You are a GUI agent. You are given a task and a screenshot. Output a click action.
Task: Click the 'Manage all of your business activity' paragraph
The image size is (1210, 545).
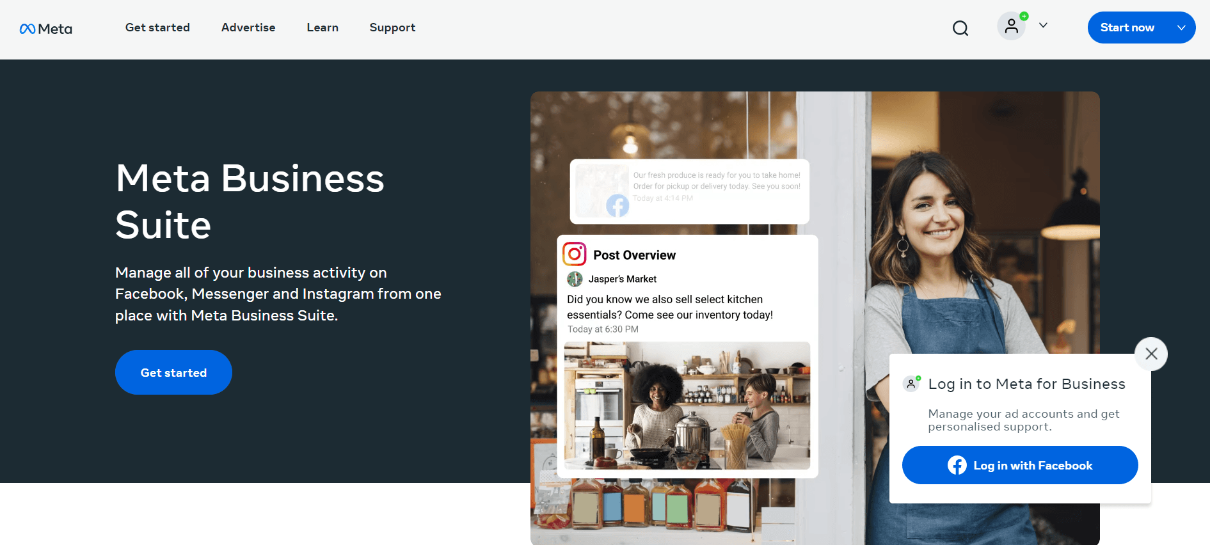pyautogui.click(x=278, y=294)
